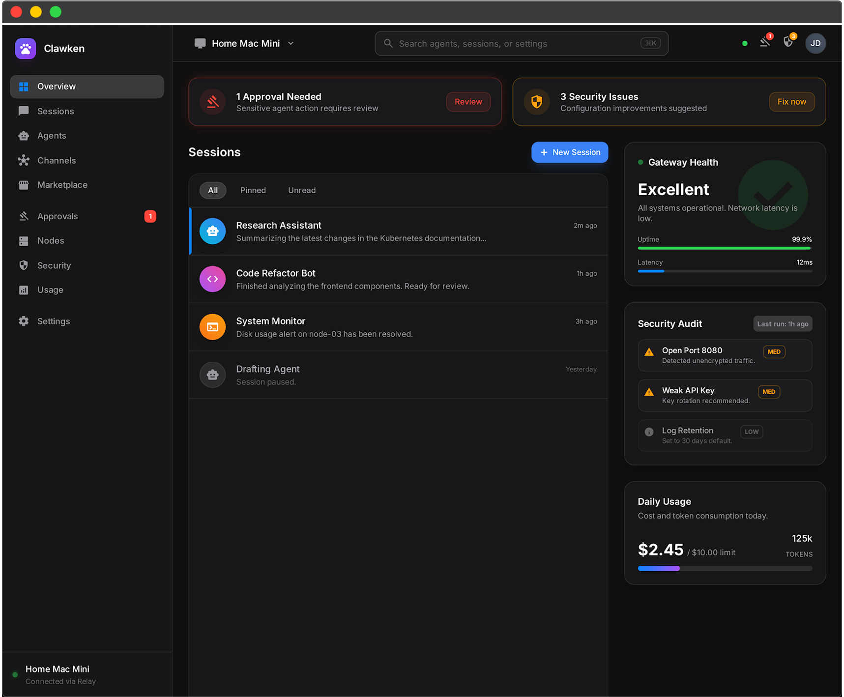The image size is (844, 697).
Task: Click the Code Refactor Bot code icon
Action: 212,279
